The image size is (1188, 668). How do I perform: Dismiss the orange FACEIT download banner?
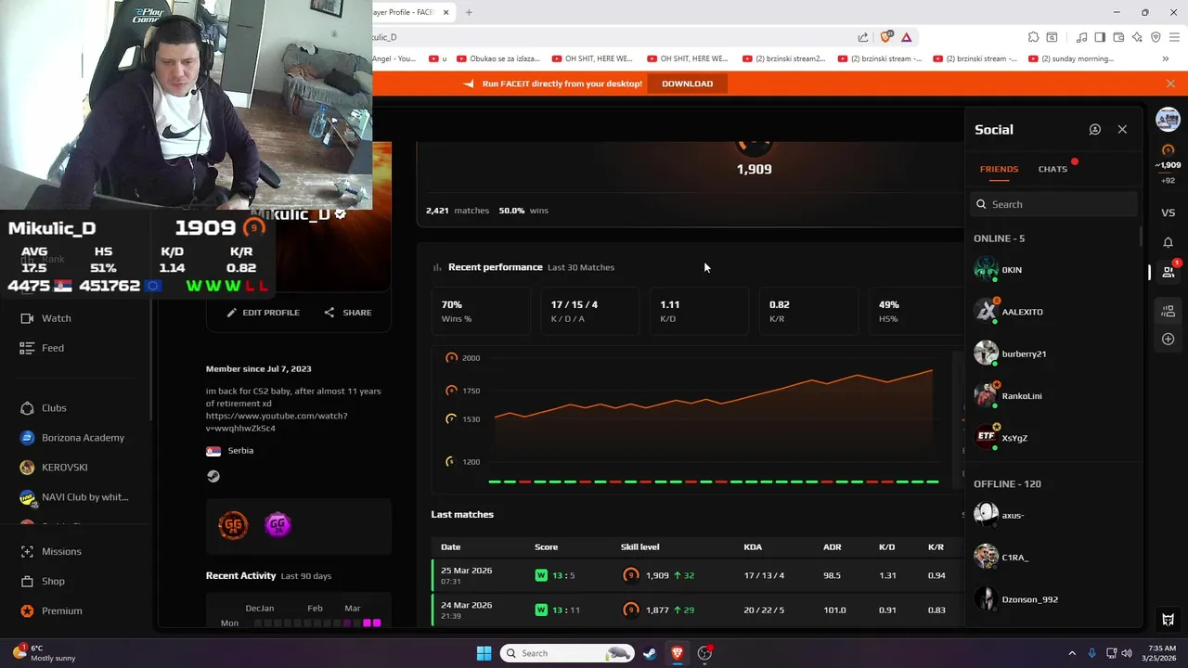point(1170,83)
